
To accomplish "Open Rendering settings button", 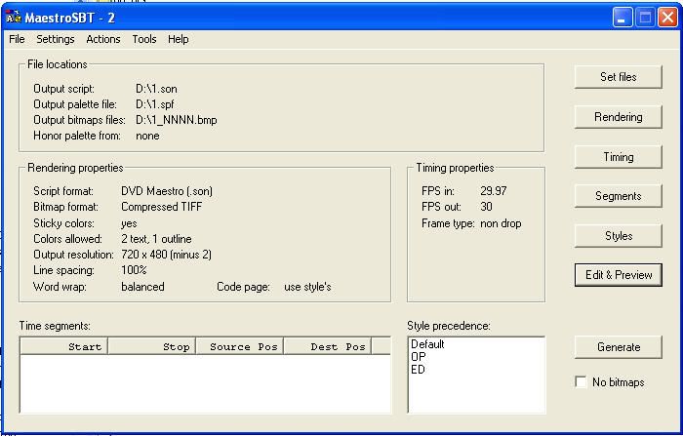I will click(618, 117).
